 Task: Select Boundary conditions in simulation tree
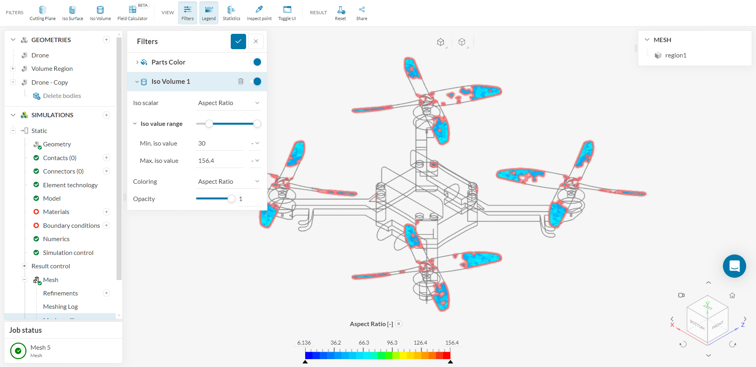pos(71,225)
